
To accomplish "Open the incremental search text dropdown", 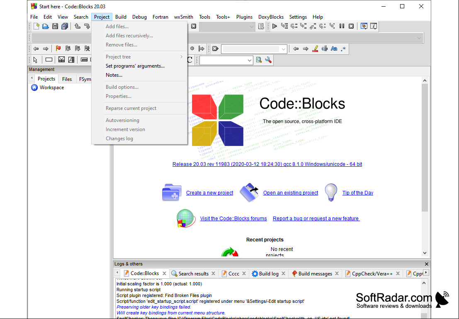I will (x=283, y=49).
